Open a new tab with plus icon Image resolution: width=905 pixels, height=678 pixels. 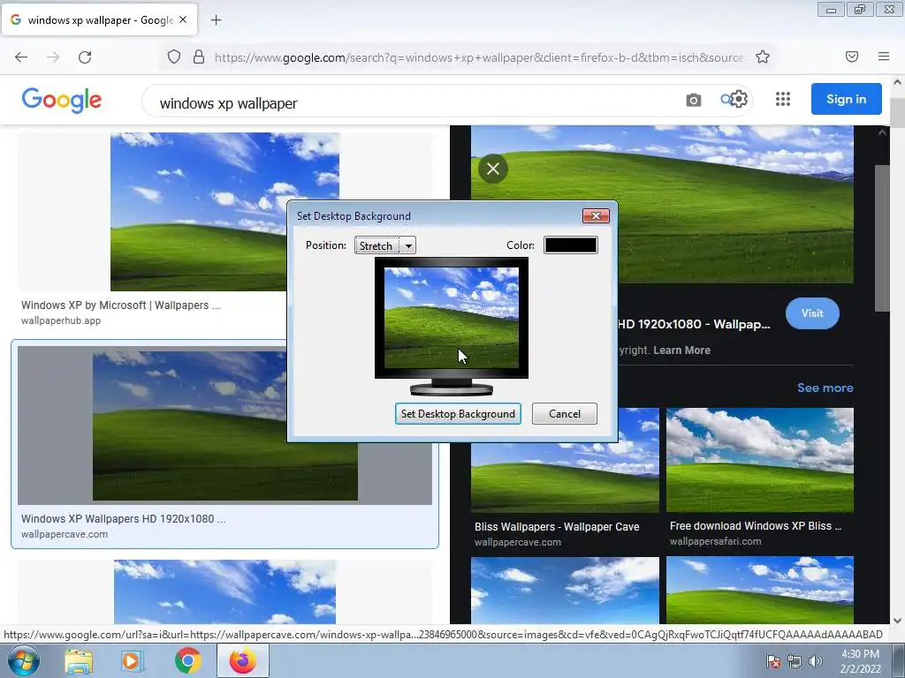[x=216, y=20]
